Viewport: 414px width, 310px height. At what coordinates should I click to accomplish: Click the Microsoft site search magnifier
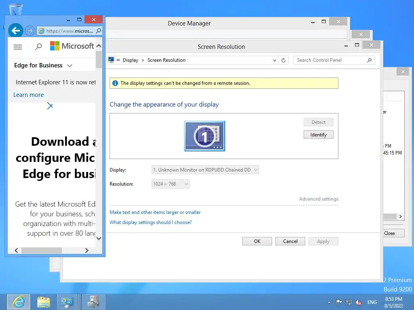tap(38, 47)
